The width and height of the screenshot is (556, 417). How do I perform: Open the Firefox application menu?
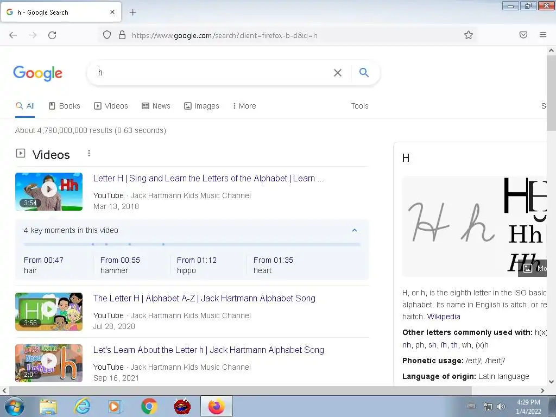[x=543, y=35]
